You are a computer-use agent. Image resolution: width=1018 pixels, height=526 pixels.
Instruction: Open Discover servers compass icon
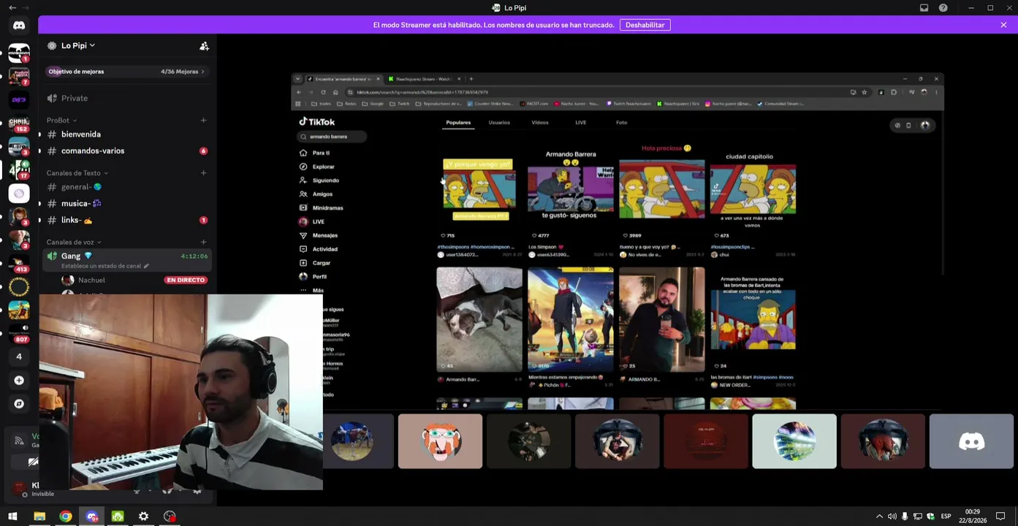tap(19, 403)
